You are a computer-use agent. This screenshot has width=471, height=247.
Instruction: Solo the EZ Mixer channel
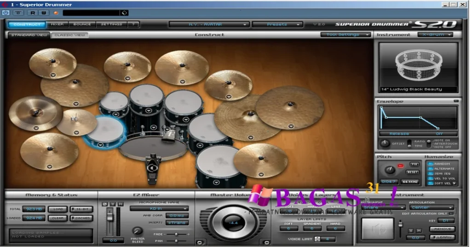click(113, 204)
